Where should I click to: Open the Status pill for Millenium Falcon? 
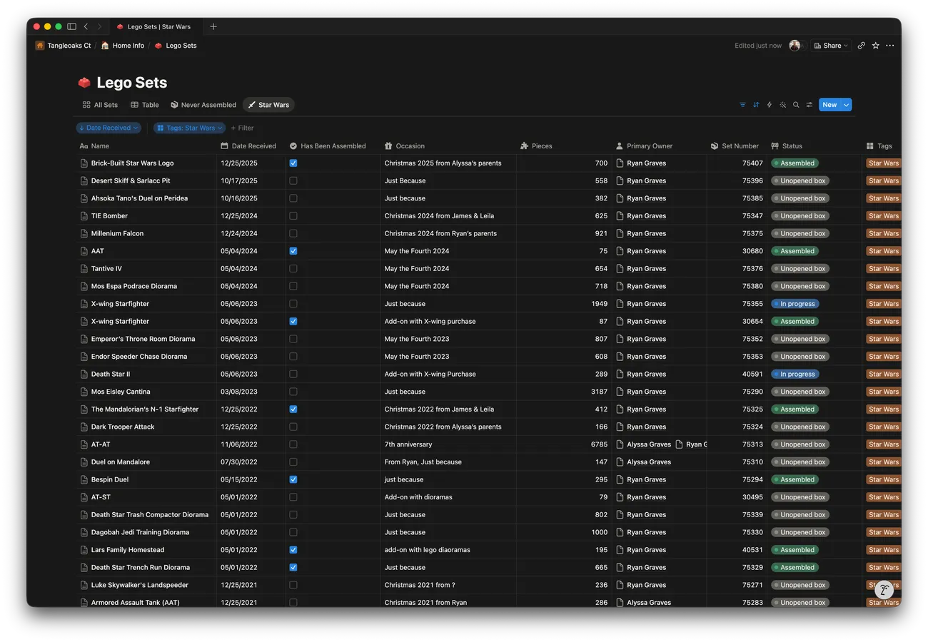tap(800, 233)
